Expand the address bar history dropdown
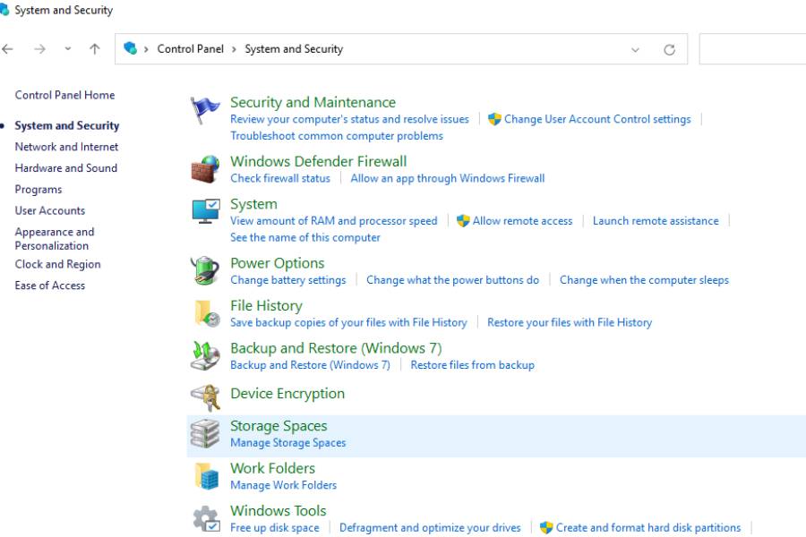 635,50
